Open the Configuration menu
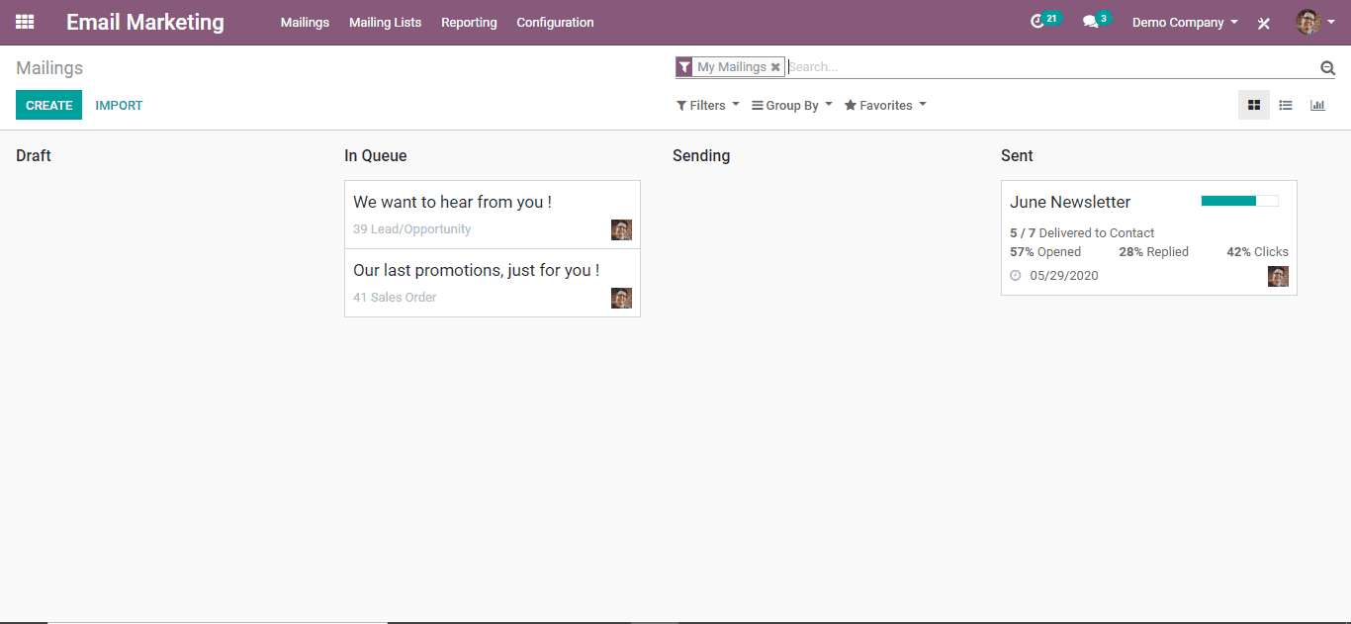 [555, 22]
